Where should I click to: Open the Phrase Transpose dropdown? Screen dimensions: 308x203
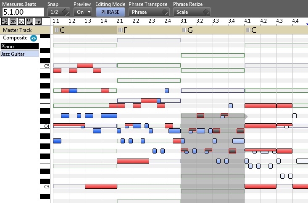coord(149,12)
